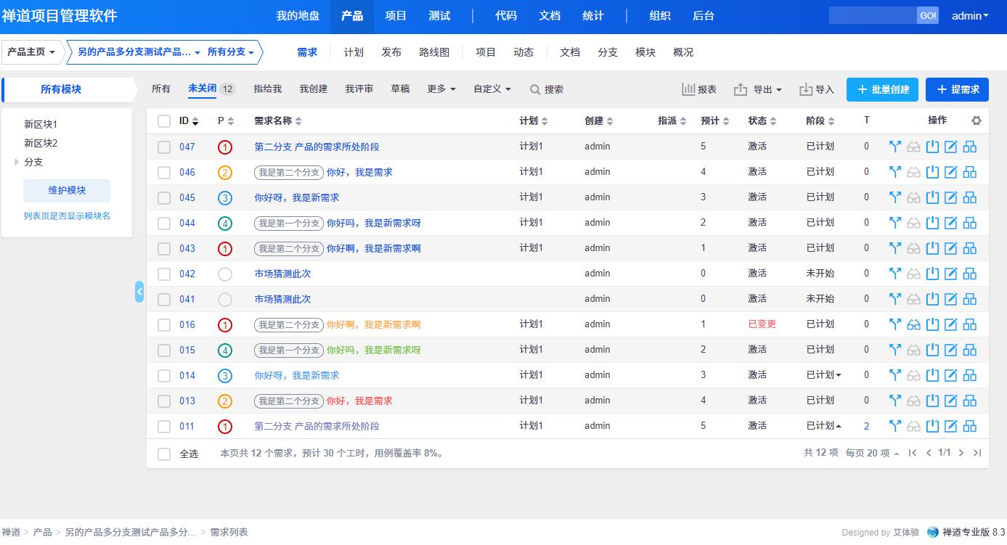Click the 提需求 create story button
1007x545 pixels.
click(x=958, y=89)
